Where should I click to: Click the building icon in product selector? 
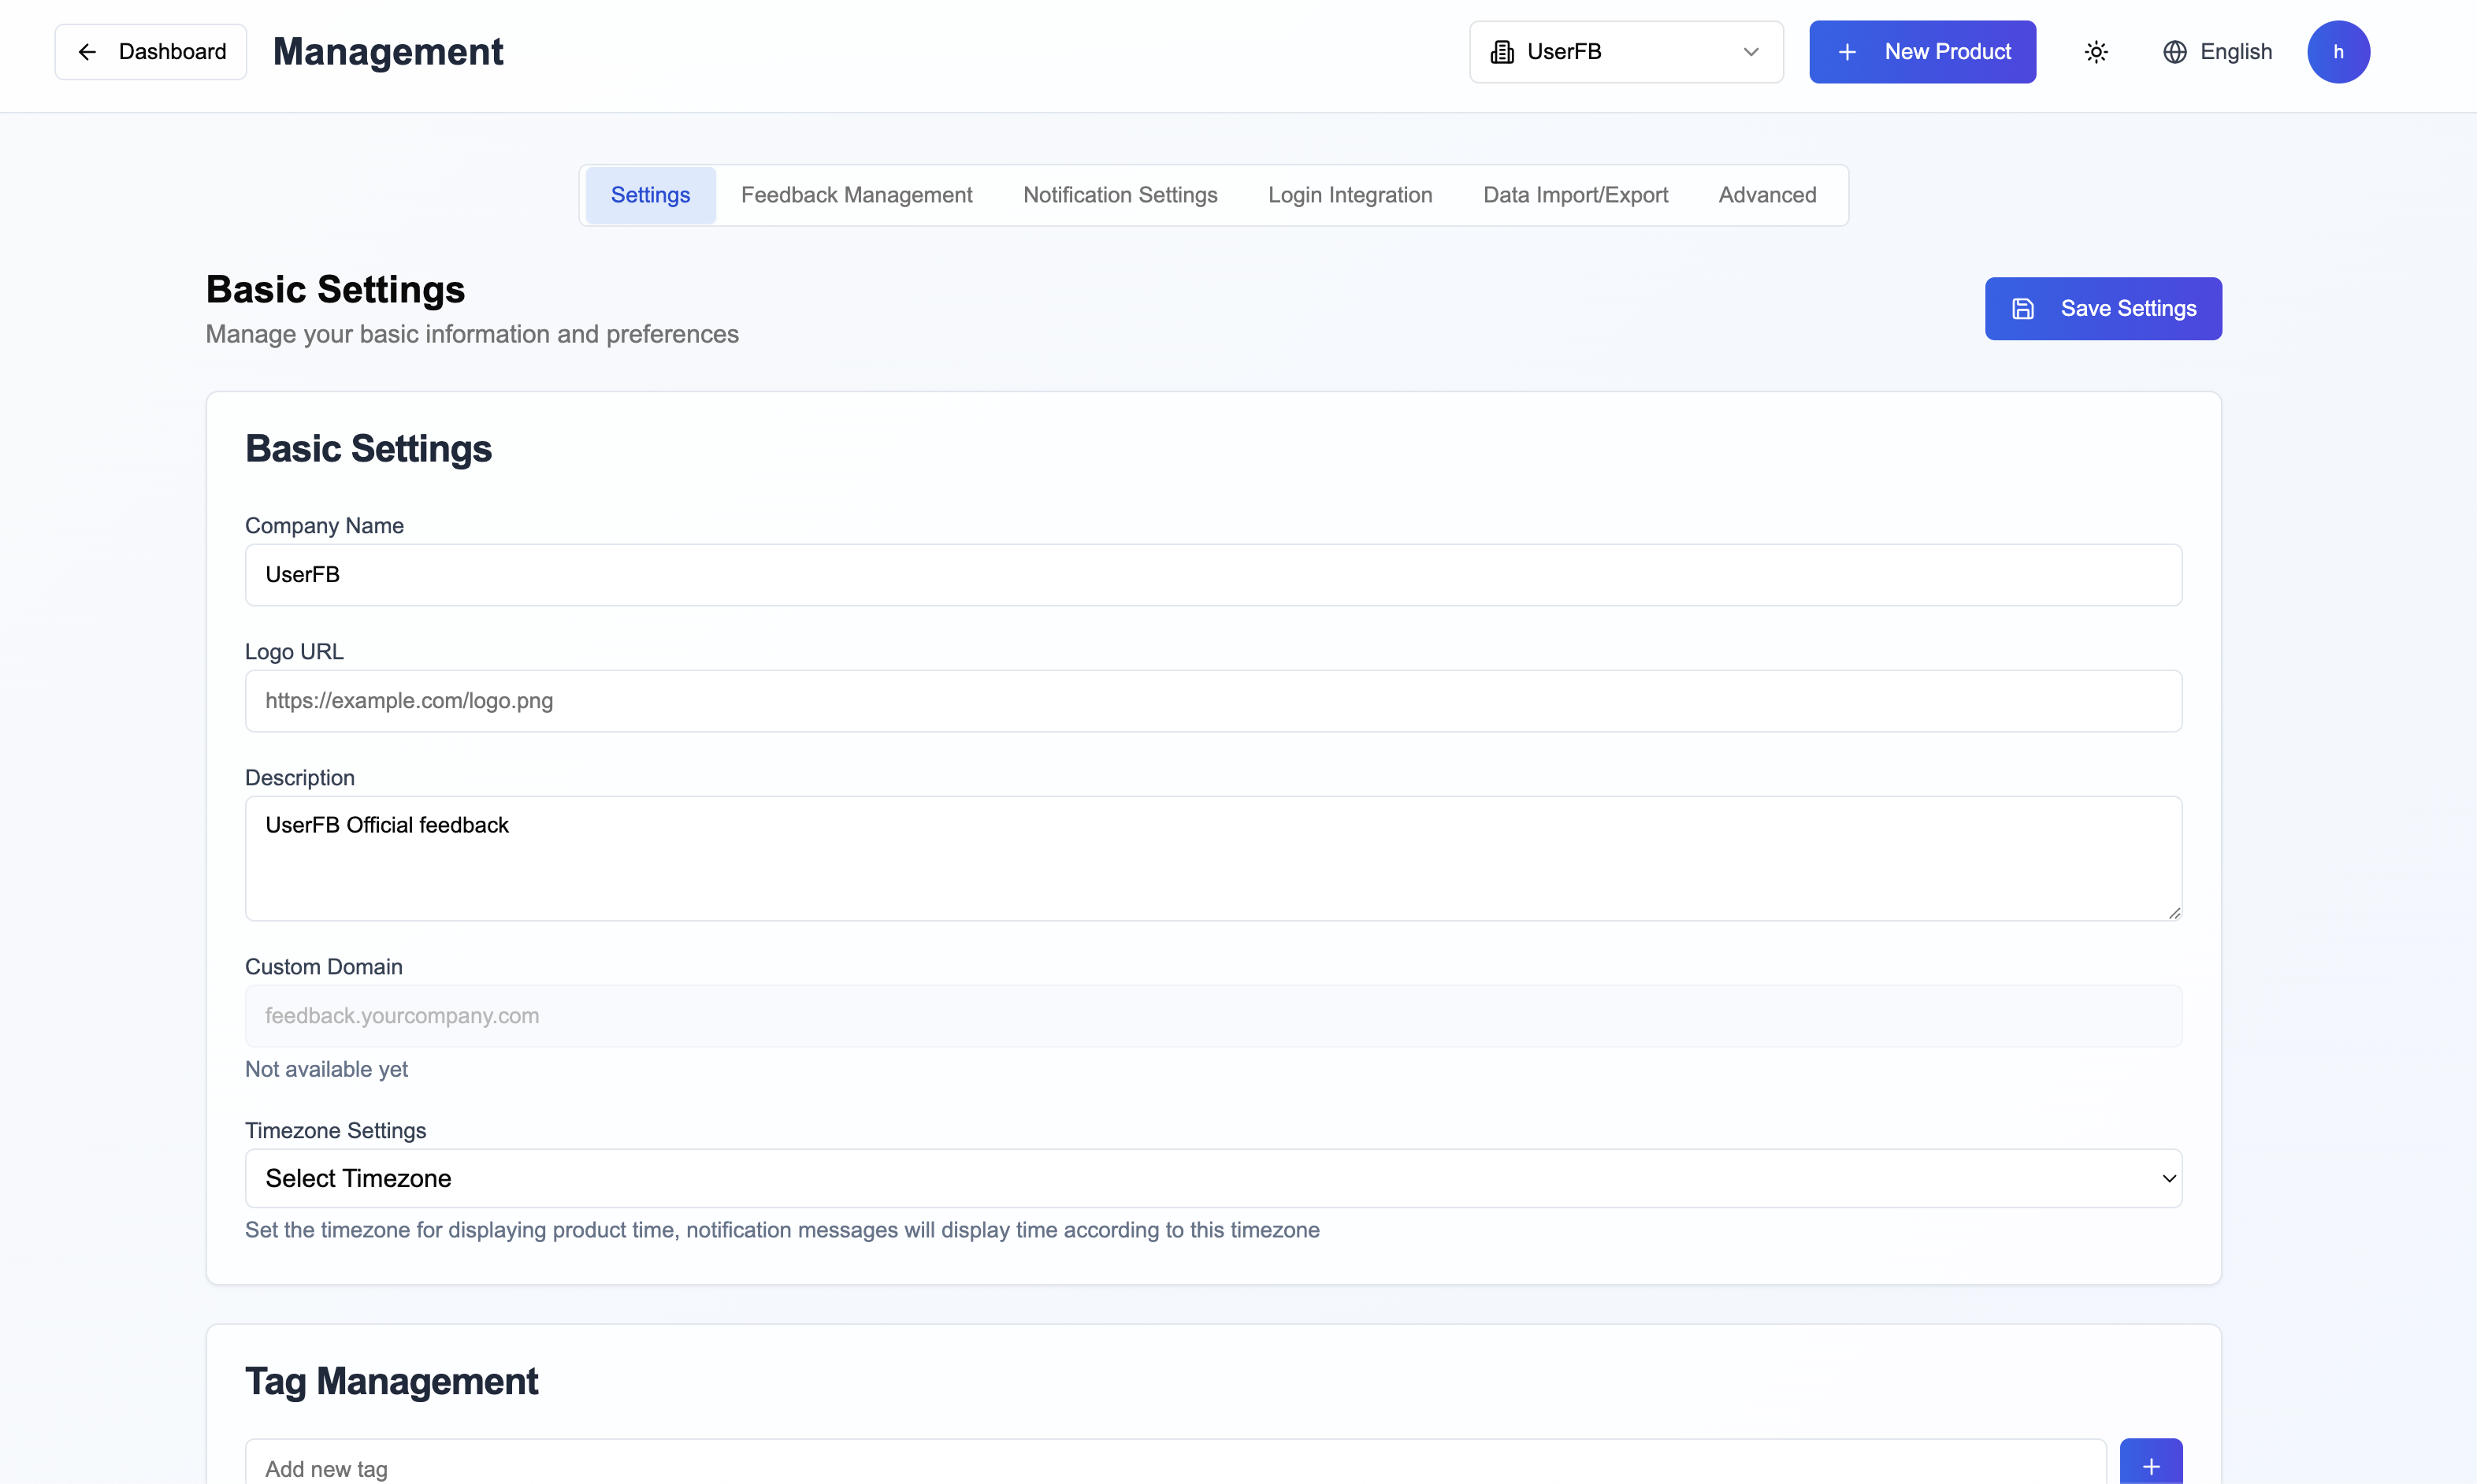1501,52
